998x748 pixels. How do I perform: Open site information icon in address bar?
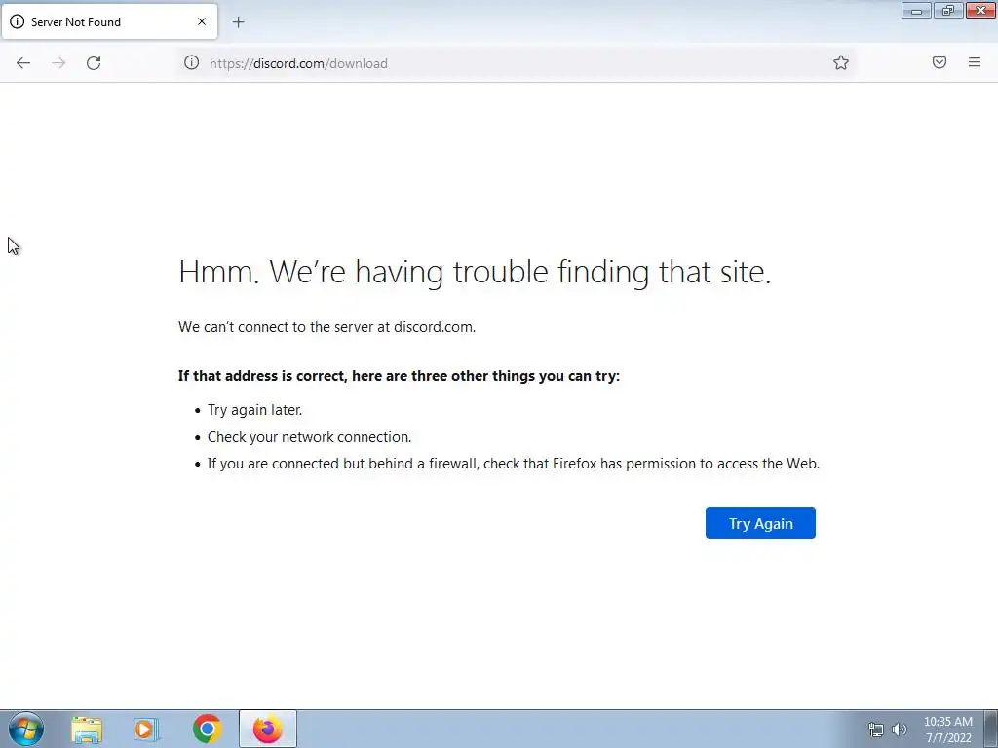192,63
